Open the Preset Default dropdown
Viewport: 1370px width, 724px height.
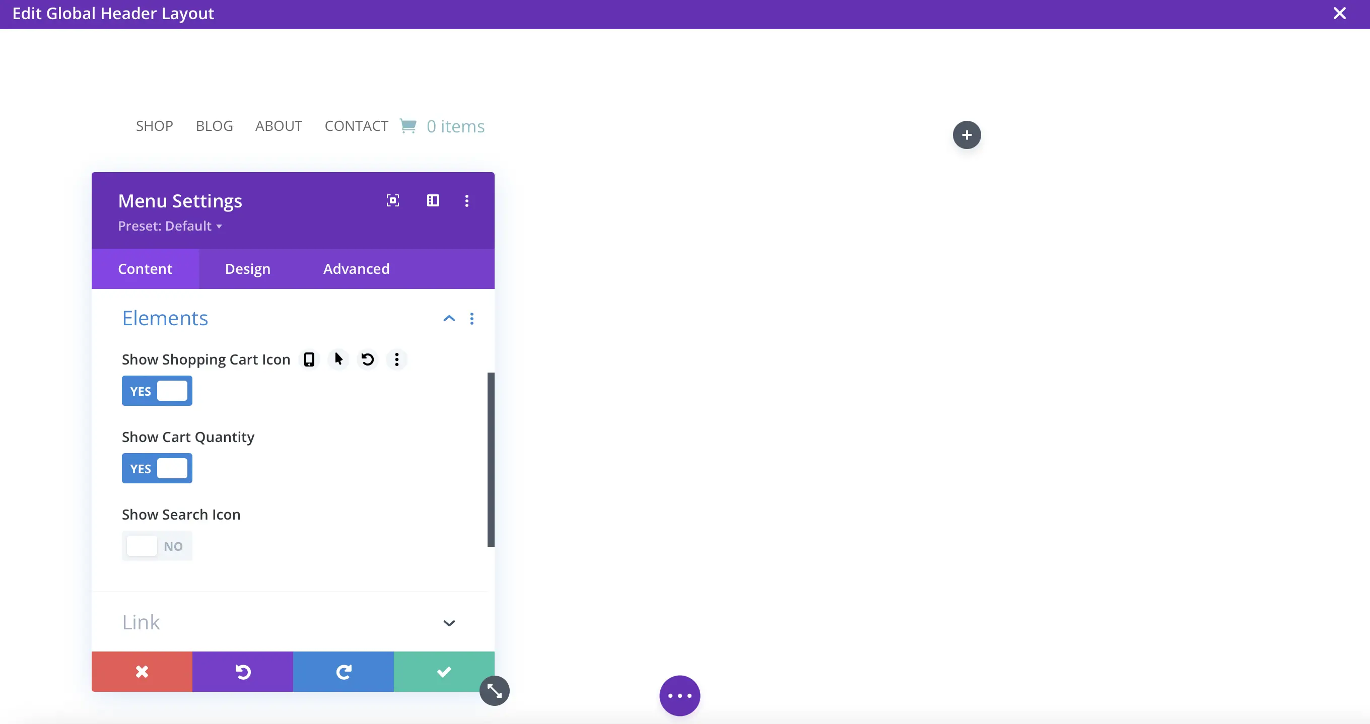tap(171, 226)
